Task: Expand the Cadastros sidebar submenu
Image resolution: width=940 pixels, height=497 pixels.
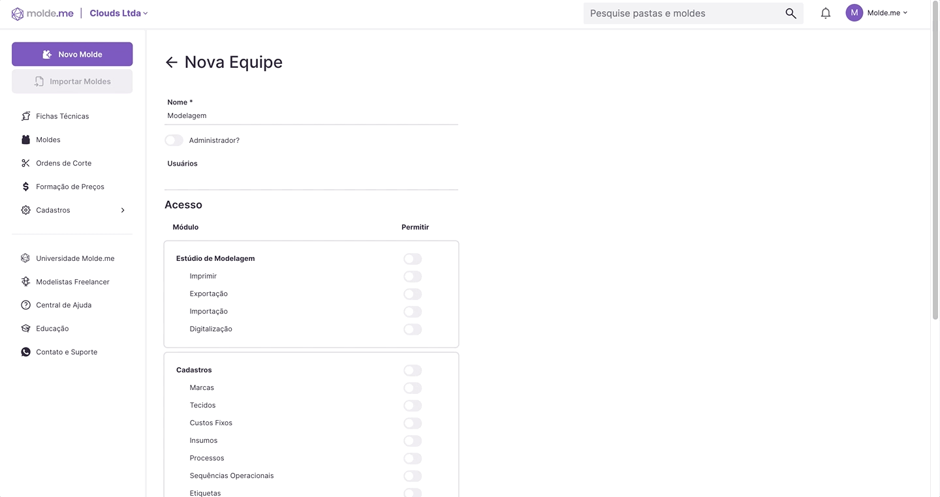Action: pos(123,210)
